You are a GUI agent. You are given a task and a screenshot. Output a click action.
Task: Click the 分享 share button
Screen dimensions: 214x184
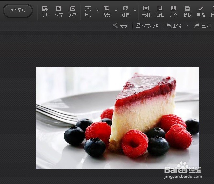[120, 26]
